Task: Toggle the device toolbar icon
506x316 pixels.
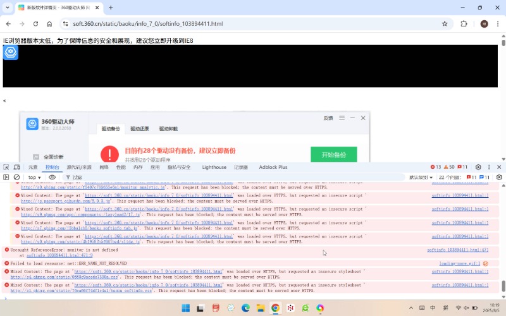Action: [x=17, y=167]
